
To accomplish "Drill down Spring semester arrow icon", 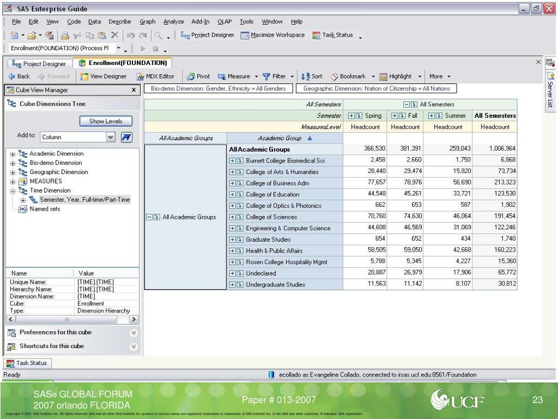I will 360,116.
